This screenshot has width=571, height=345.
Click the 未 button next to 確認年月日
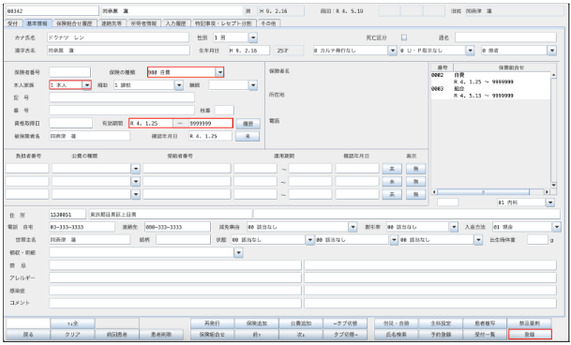coord(248,136)
